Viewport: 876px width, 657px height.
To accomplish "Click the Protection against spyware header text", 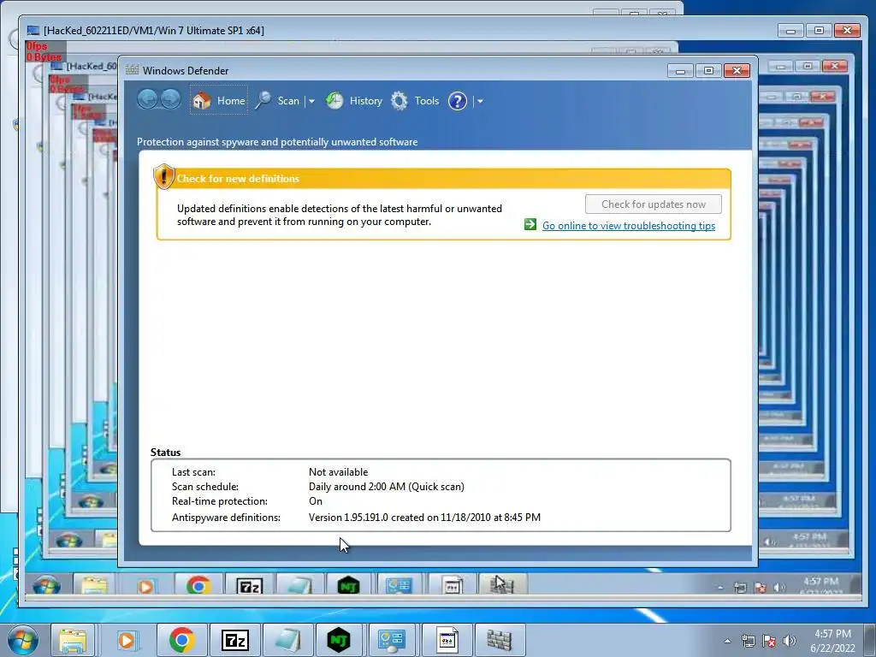I will [277, 142].
